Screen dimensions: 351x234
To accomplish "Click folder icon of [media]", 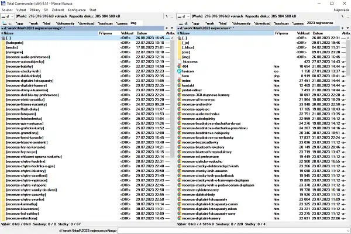I will coord(3,47).
